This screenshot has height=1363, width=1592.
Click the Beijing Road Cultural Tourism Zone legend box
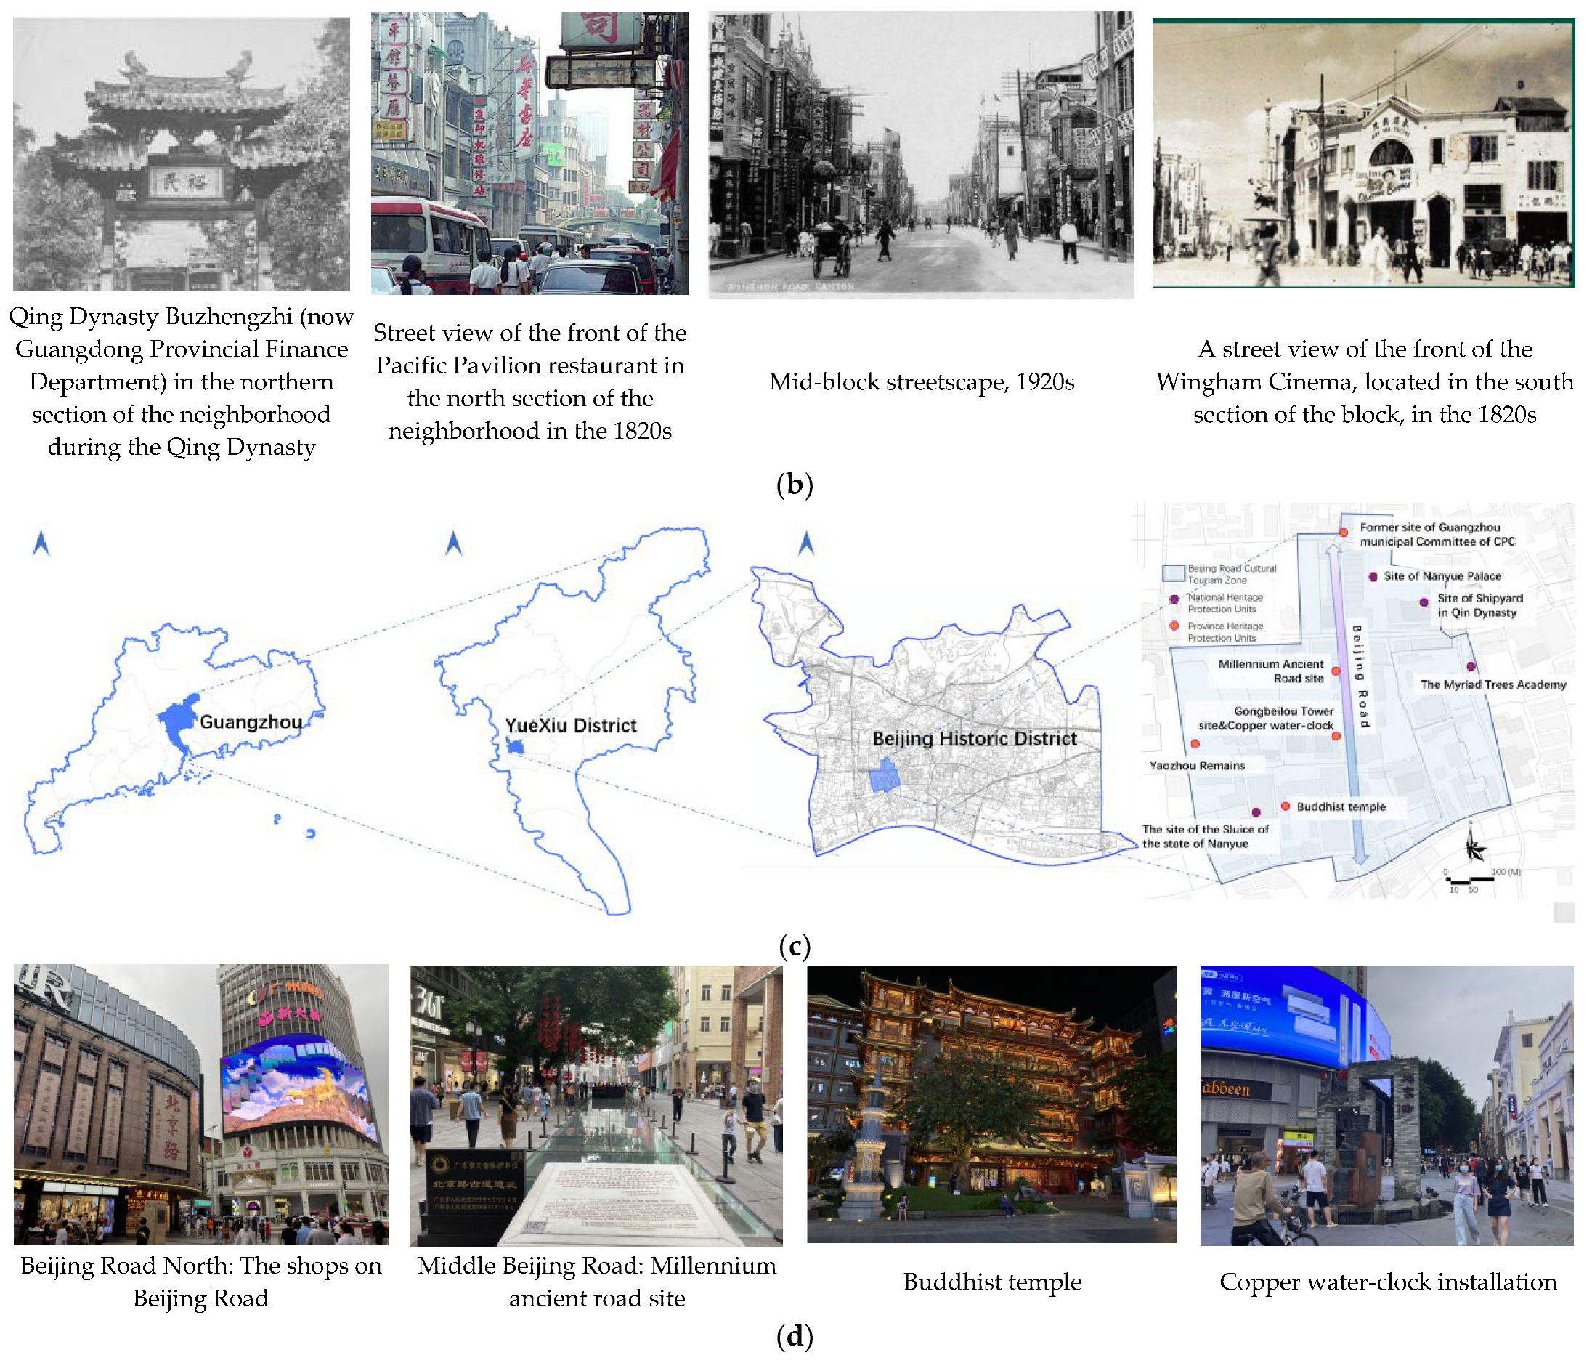click(1172, 573)
